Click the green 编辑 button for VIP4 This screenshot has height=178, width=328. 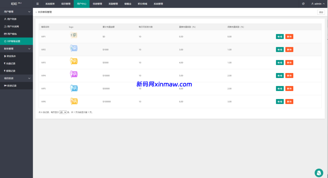click(x=280, y=76)
